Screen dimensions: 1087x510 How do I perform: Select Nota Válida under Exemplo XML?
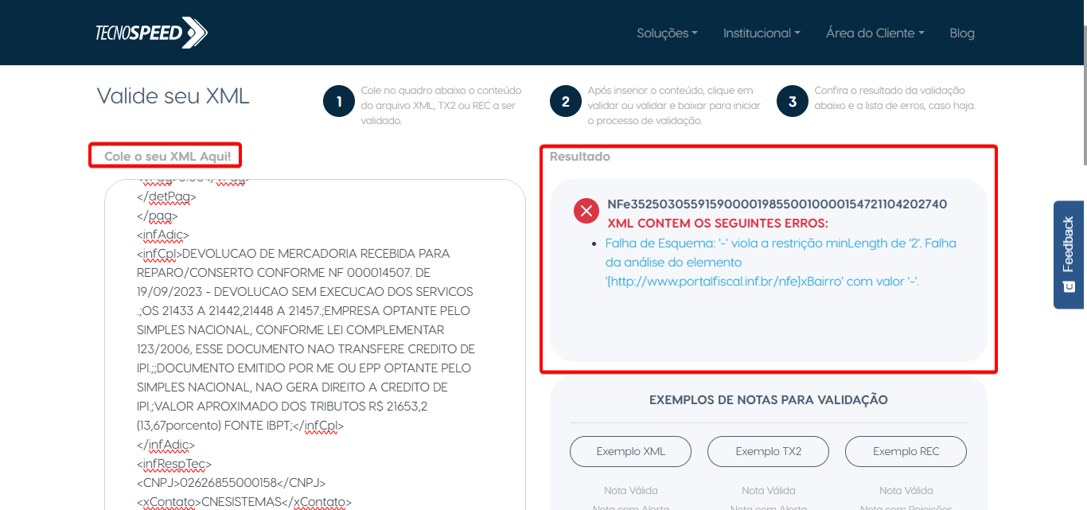[x=630, y=490]
